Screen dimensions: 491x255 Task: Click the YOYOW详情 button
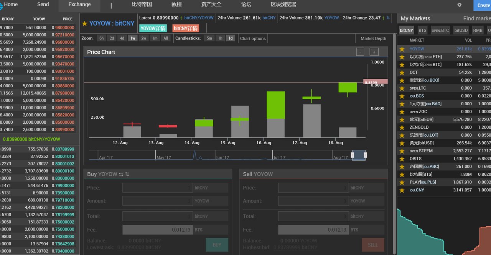coord(153,28)
